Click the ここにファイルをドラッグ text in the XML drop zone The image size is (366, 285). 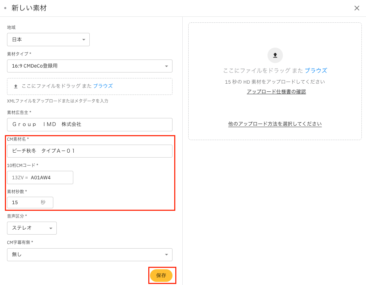point(56,86)
